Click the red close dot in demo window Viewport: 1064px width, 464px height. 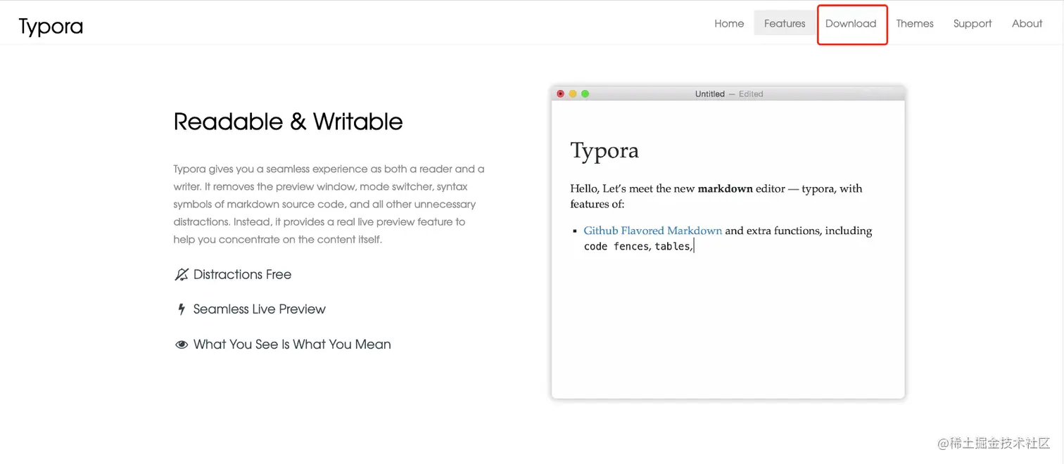561,94
